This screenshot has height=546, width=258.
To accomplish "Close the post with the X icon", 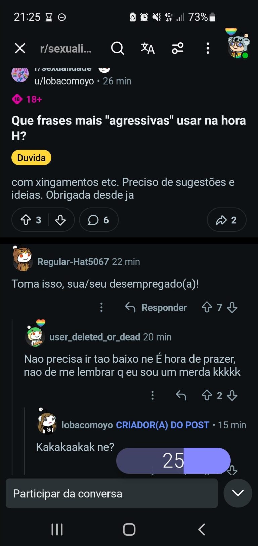I will click(20, 49).
